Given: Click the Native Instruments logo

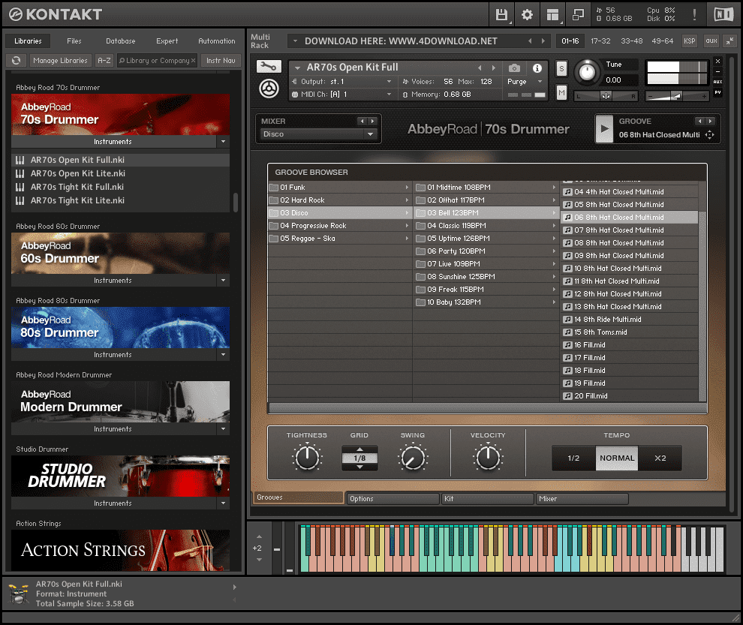Looking at the screenshot, I should coord(723,14).
